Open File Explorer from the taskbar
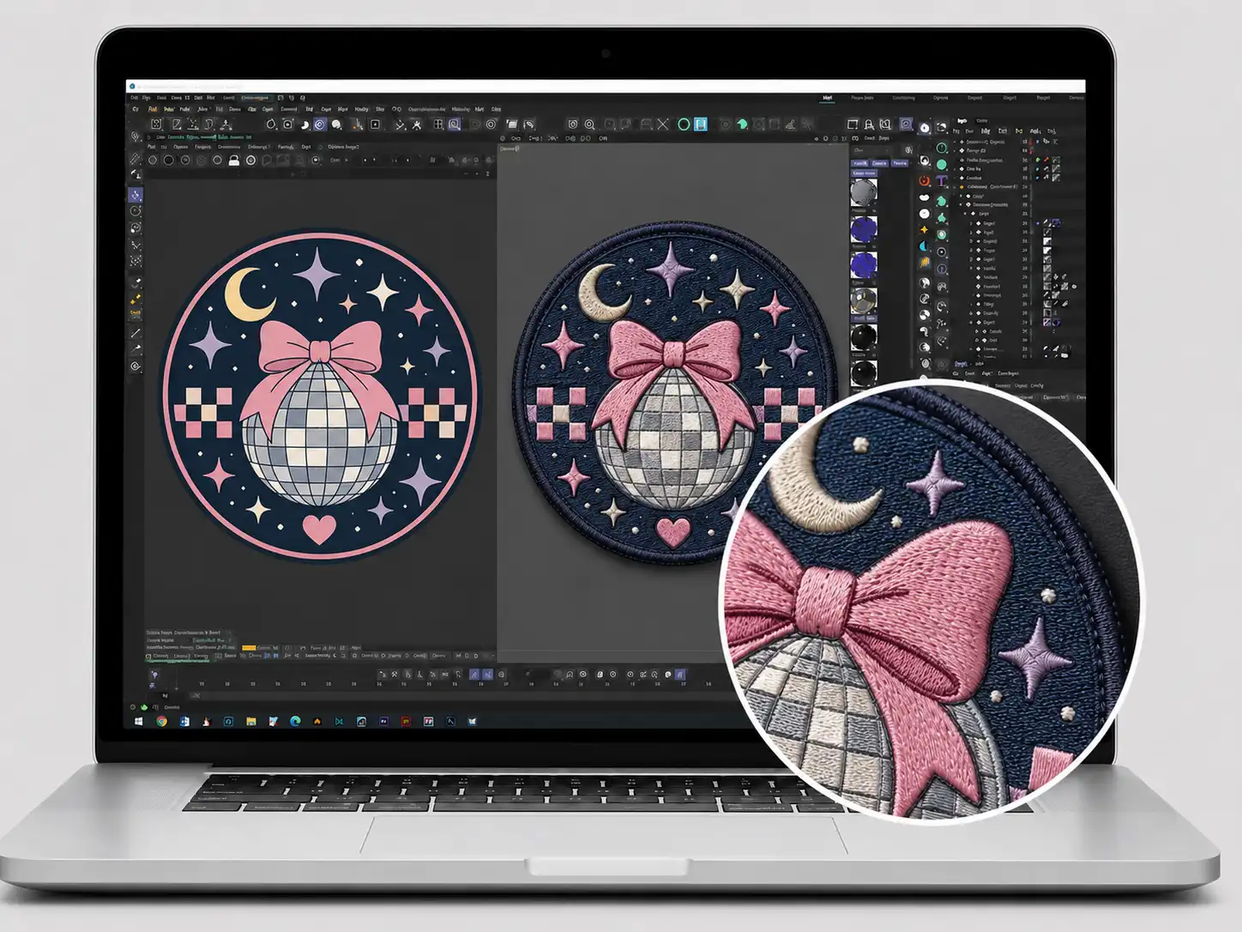This screenshot has height=932, width=1242. pyautogui.click(x=250, y=722)
